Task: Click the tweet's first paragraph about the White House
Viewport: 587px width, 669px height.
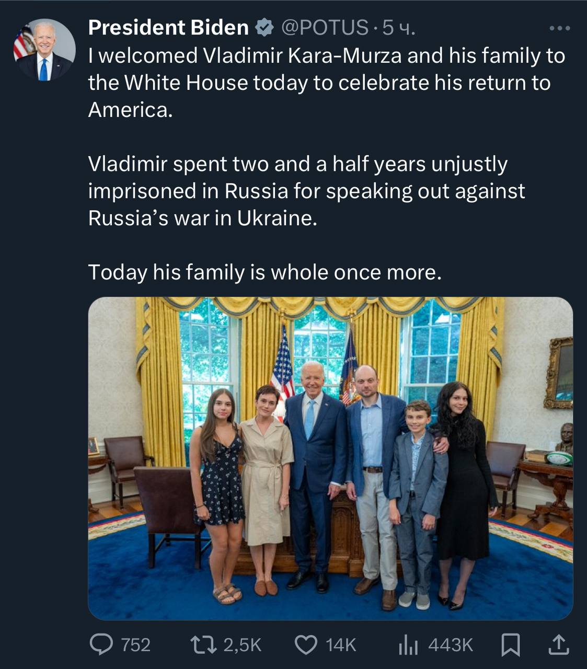Action: pos(327,83)
